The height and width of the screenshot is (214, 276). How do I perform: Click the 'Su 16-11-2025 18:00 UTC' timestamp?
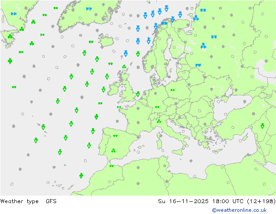217,201
